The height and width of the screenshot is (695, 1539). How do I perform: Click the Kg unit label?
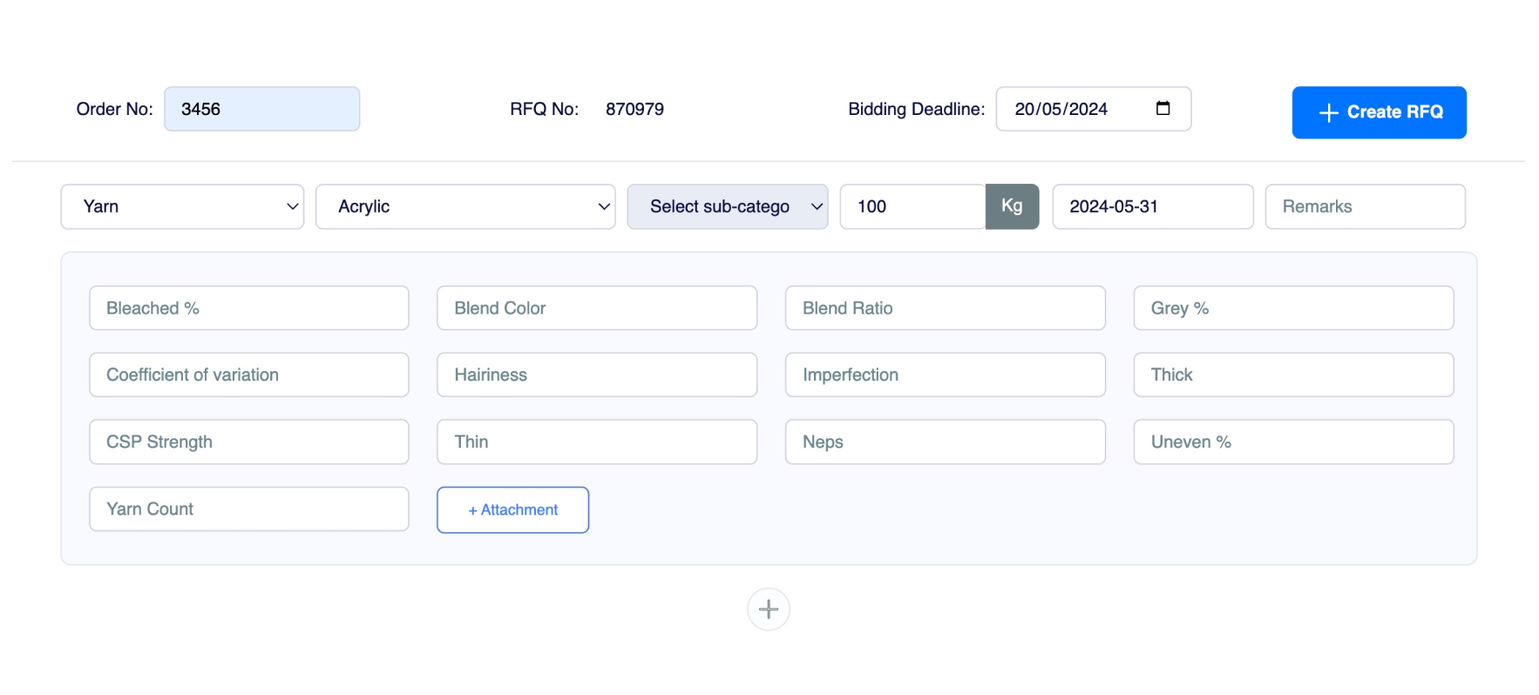(x=1012, y=206)
